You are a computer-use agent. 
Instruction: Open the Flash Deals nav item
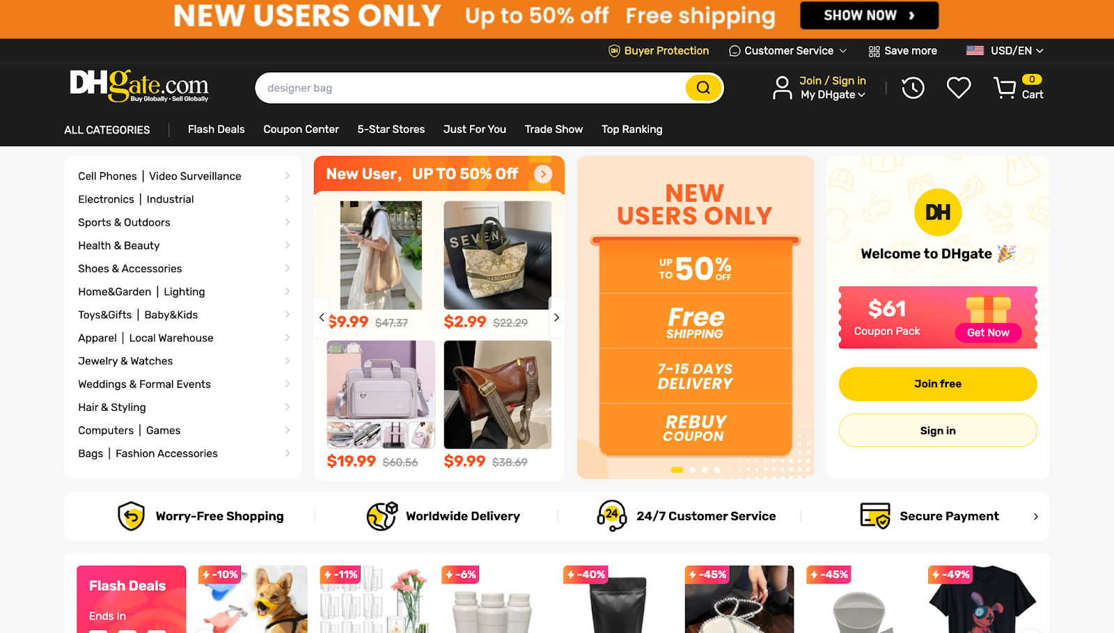(x=217, y=130)
